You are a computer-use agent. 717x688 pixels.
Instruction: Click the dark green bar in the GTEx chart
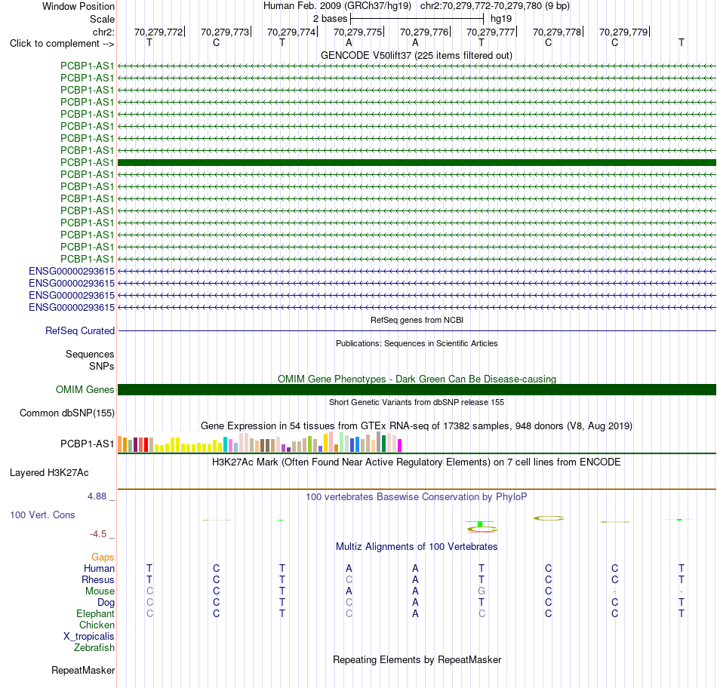click(x=383, y=444)
